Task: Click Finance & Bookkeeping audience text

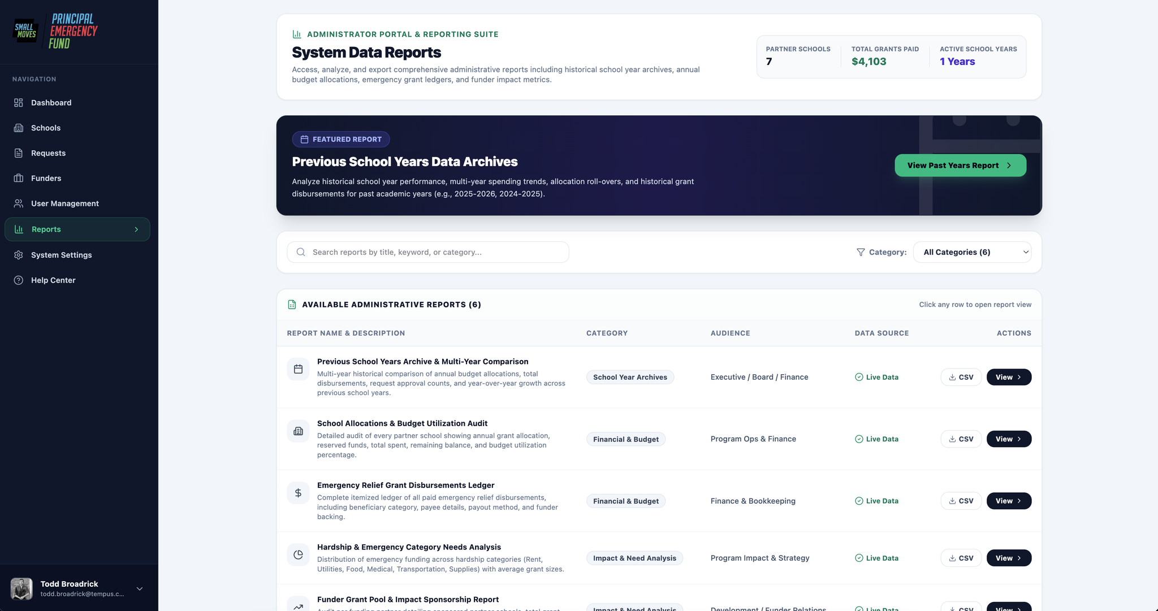Action: [753, 501]
